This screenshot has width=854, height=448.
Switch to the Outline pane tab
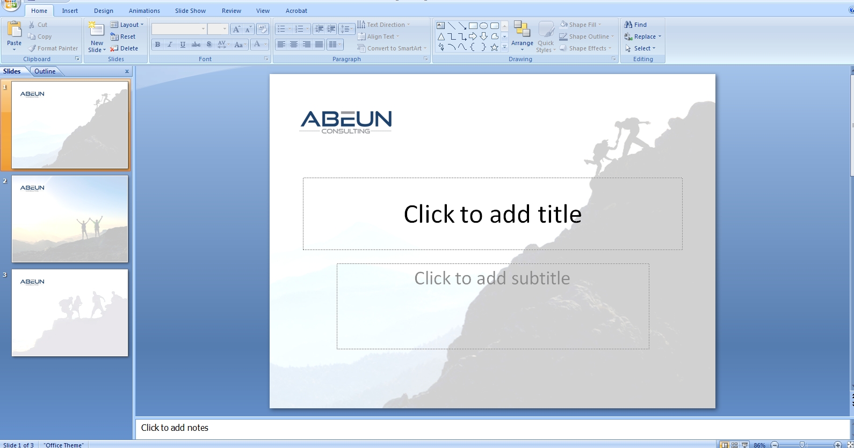click(x=45, y=71)
